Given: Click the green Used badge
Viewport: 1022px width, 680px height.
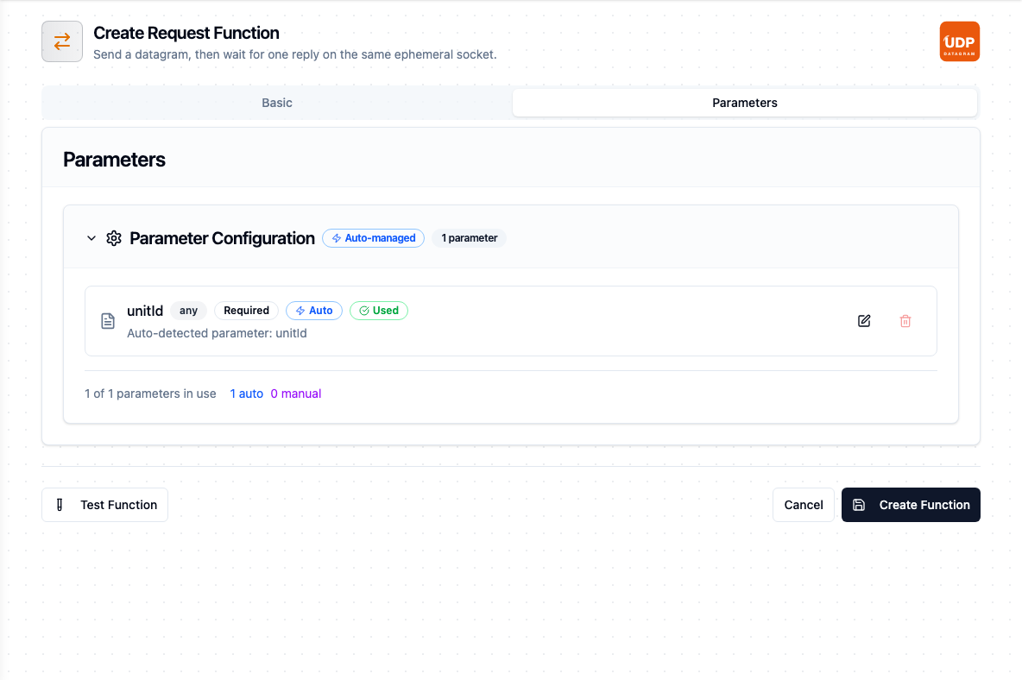Looking at the screenshot, I should 379,311.
